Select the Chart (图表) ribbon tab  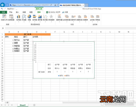pyautogui.click(x=39, y=12)
